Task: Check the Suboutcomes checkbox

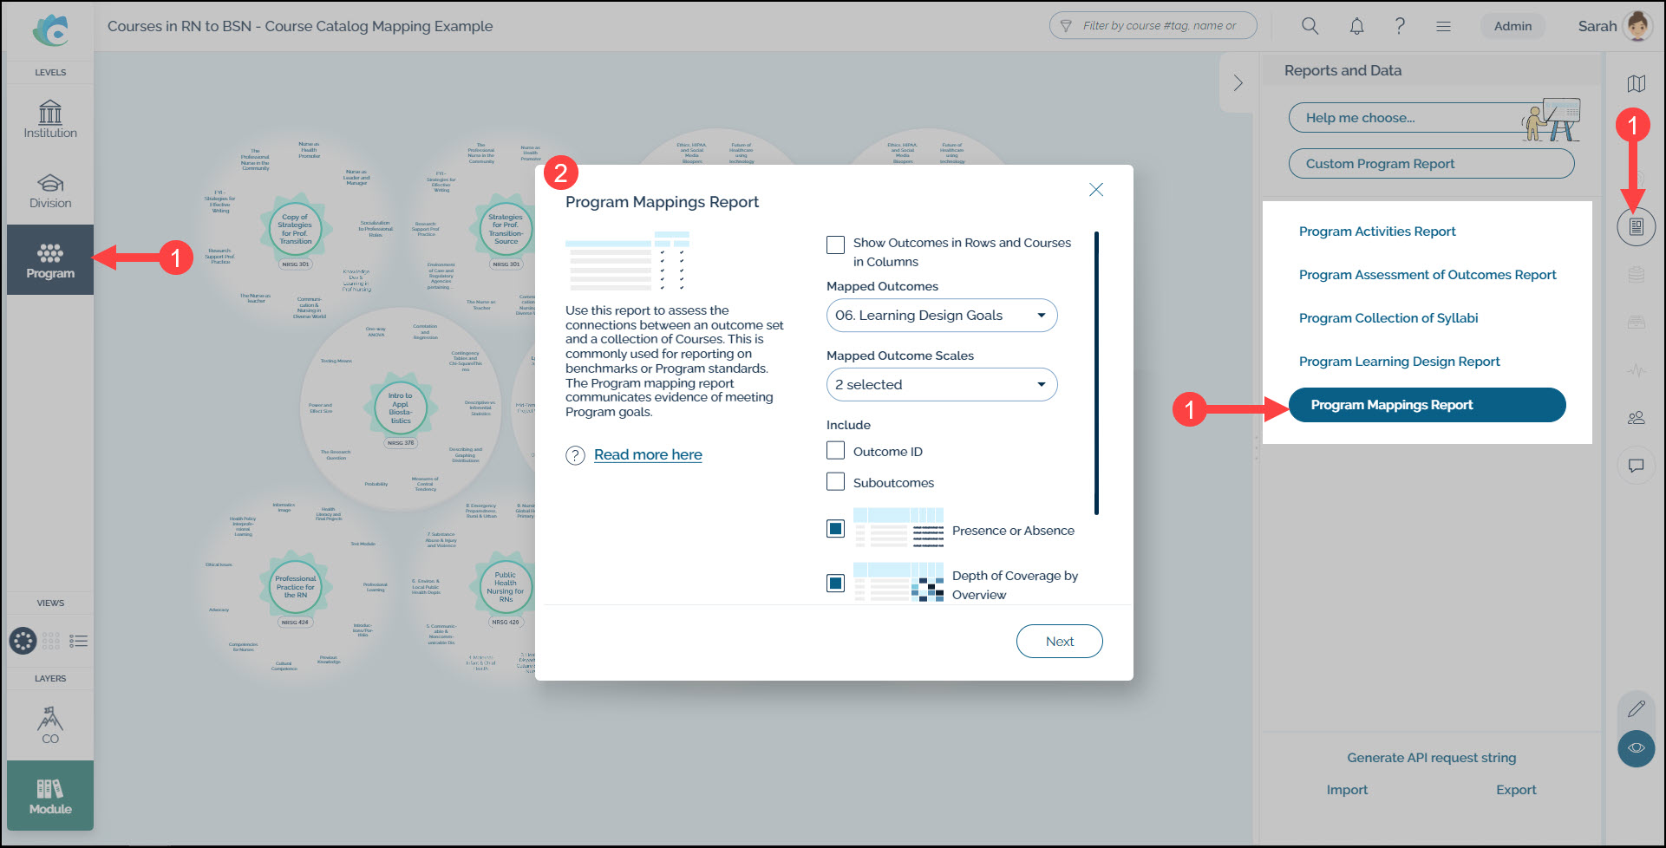Action: tap(835, 482)
